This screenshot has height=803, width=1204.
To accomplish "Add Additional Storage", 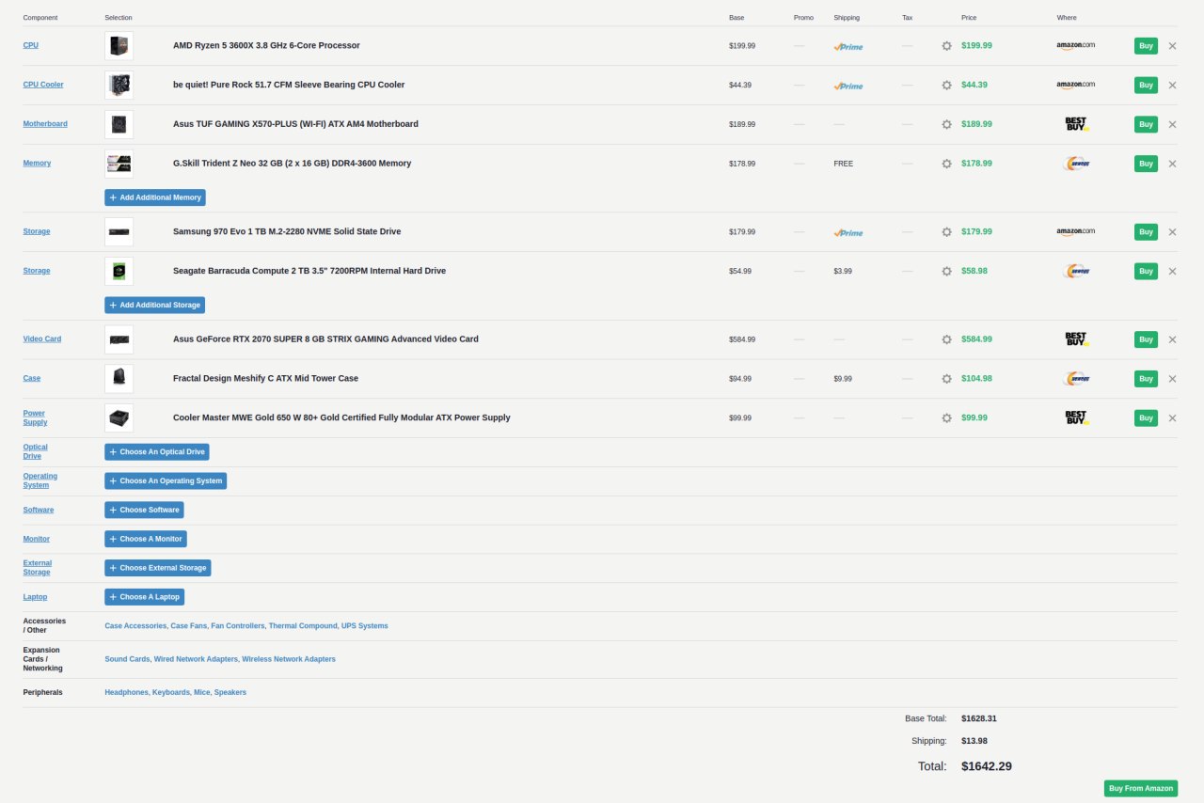I will click(154, 305).
